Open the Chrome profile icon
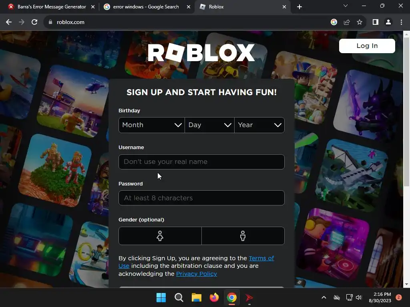The width and height of the screenshot is (410, 307). tap(388, 22)
